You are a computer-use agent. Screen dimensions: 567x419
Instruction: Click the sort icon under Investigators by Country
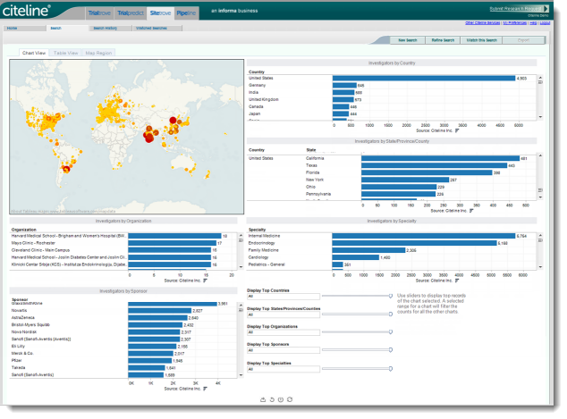(458, 130)
